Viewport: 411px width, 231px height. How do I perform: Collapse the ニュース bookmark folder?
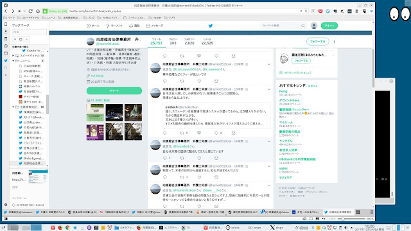tap(13, 61)
